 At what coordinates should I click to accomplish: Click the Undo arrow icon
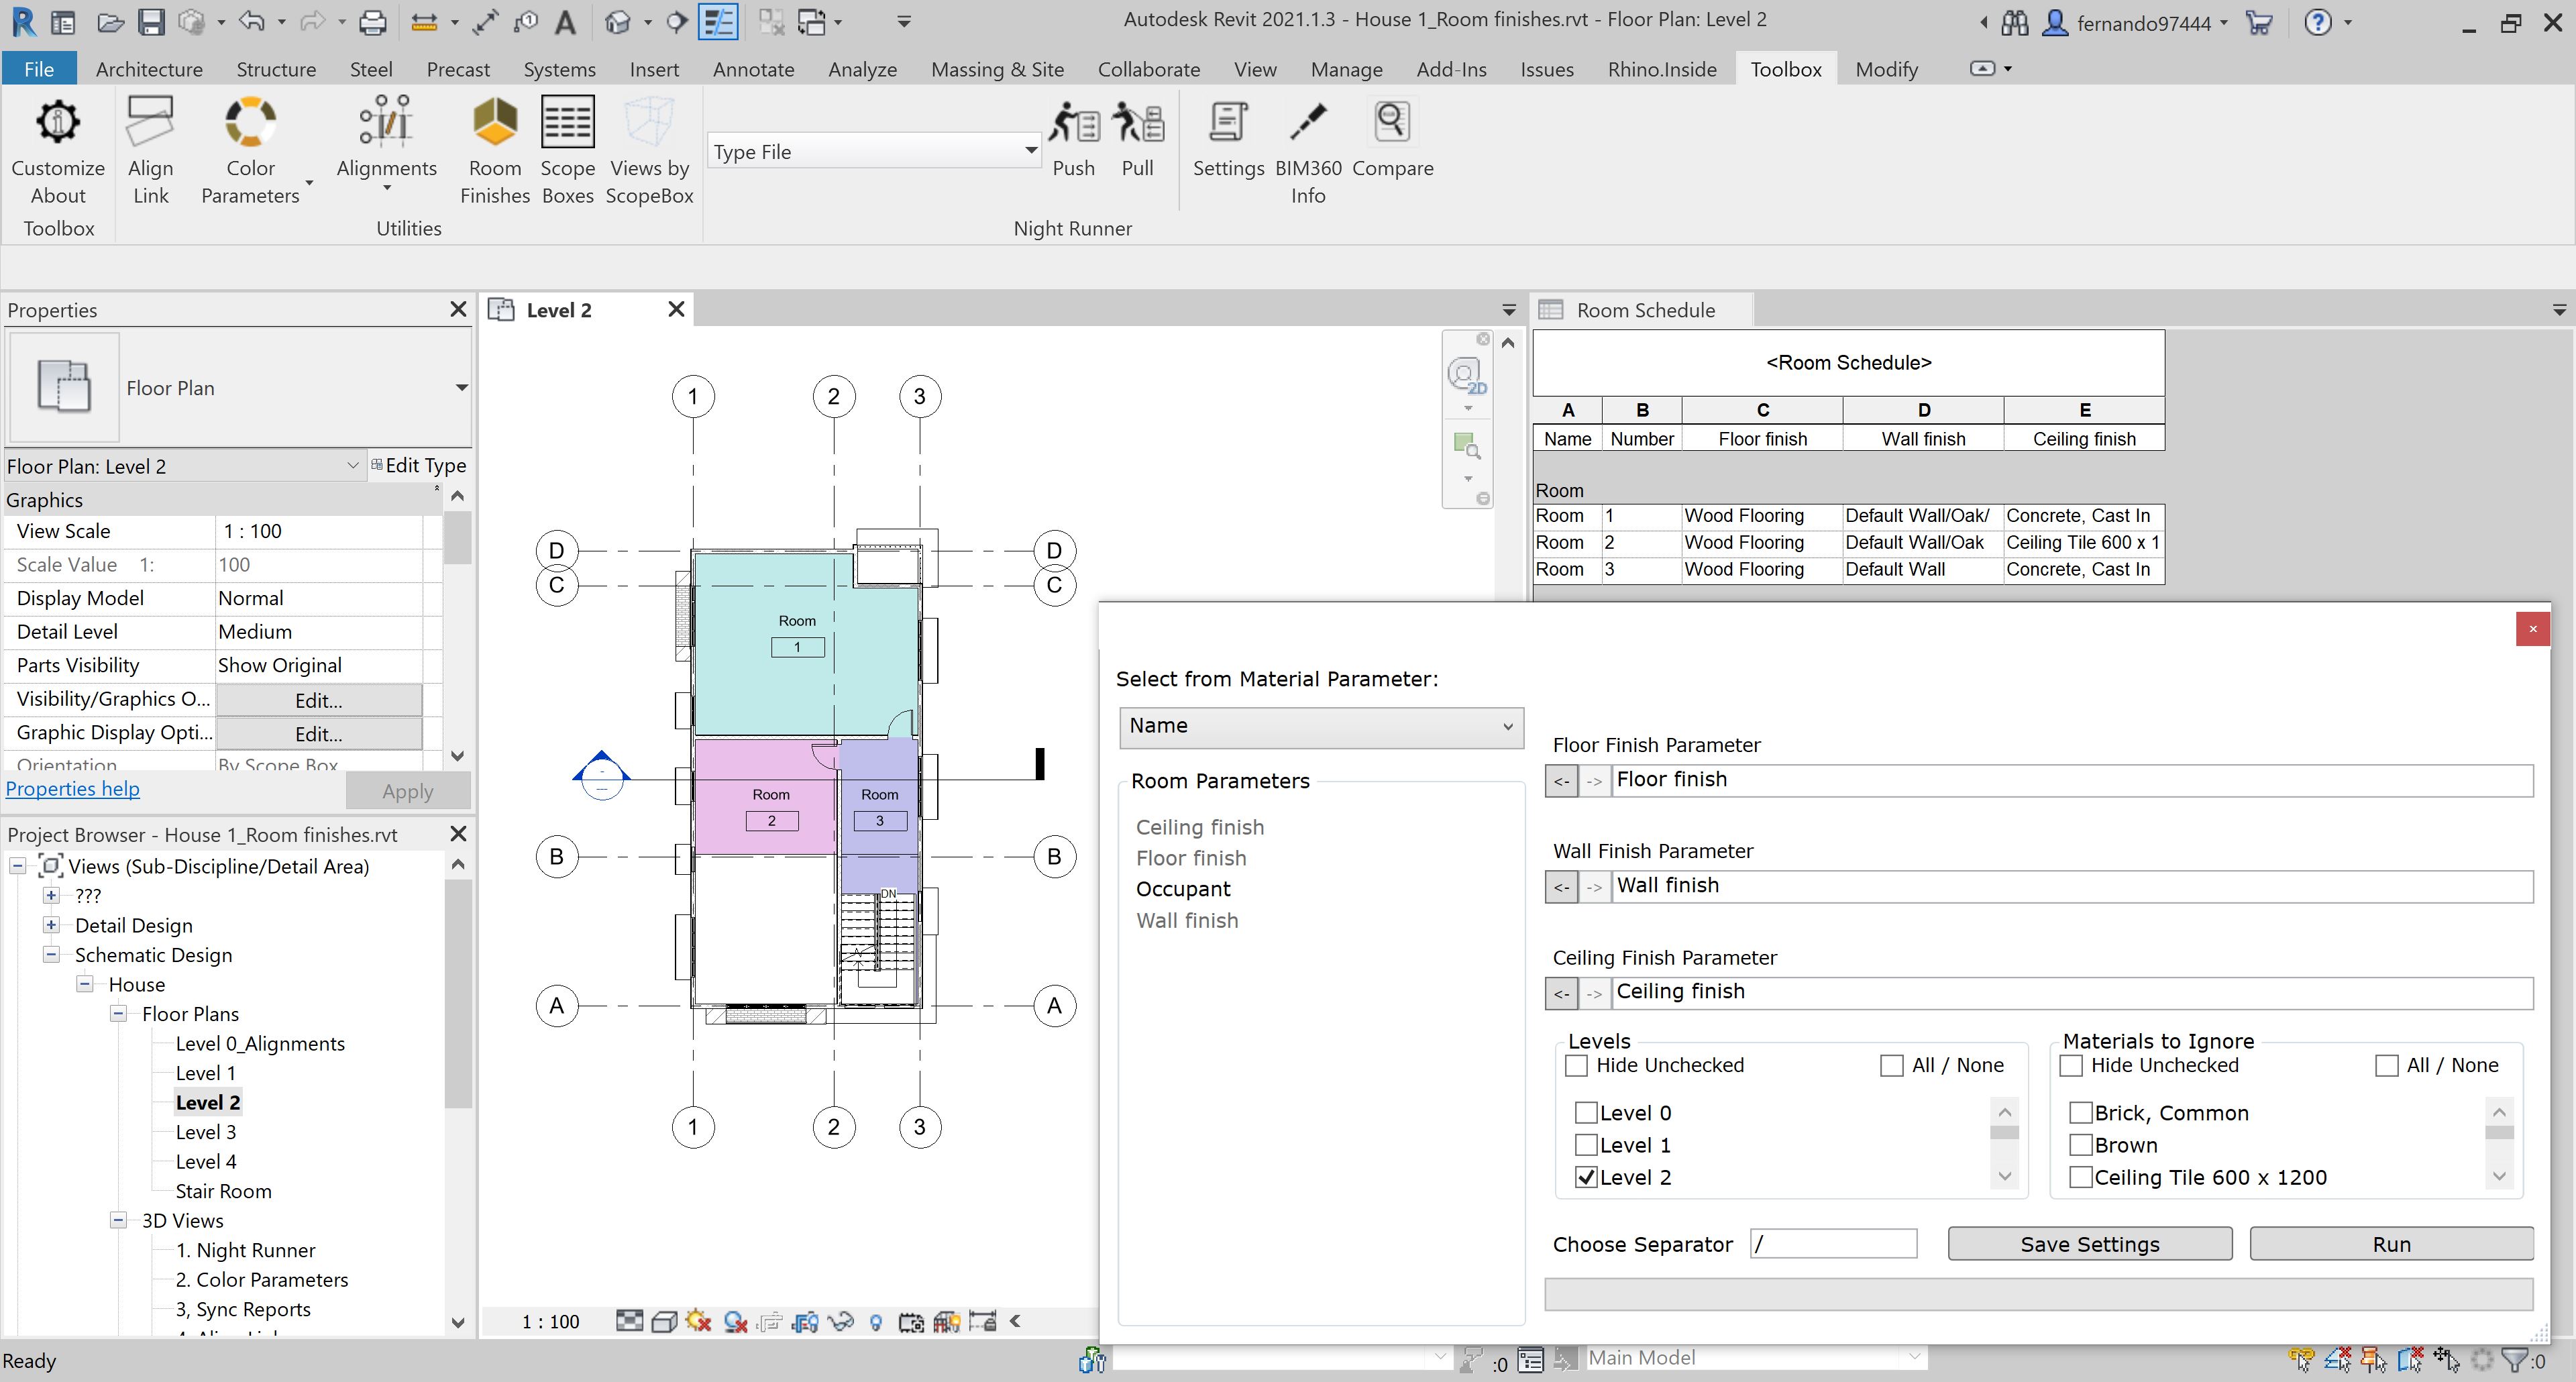pos(251,21)
